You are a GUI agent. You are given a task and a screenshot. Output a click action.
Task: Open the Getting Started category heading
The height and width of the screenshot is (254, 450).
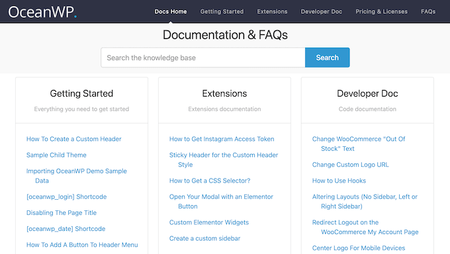click(81, 93)
